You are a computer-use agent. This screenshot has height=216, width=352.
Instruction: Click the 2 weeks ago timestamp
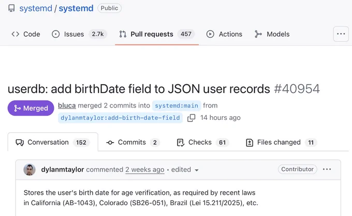[x=145, y=169]
